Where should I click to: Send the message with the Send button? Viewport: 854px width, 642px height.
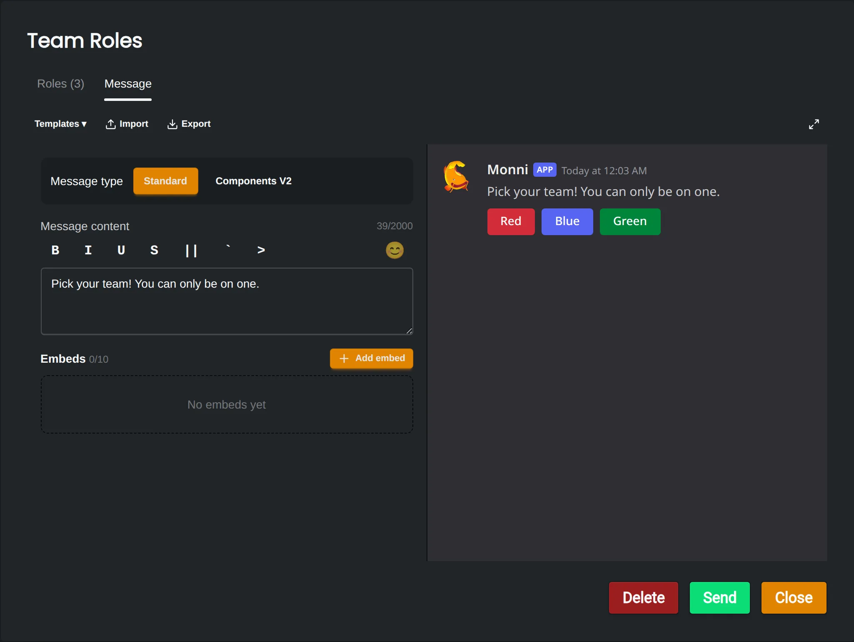coord(719,597)
